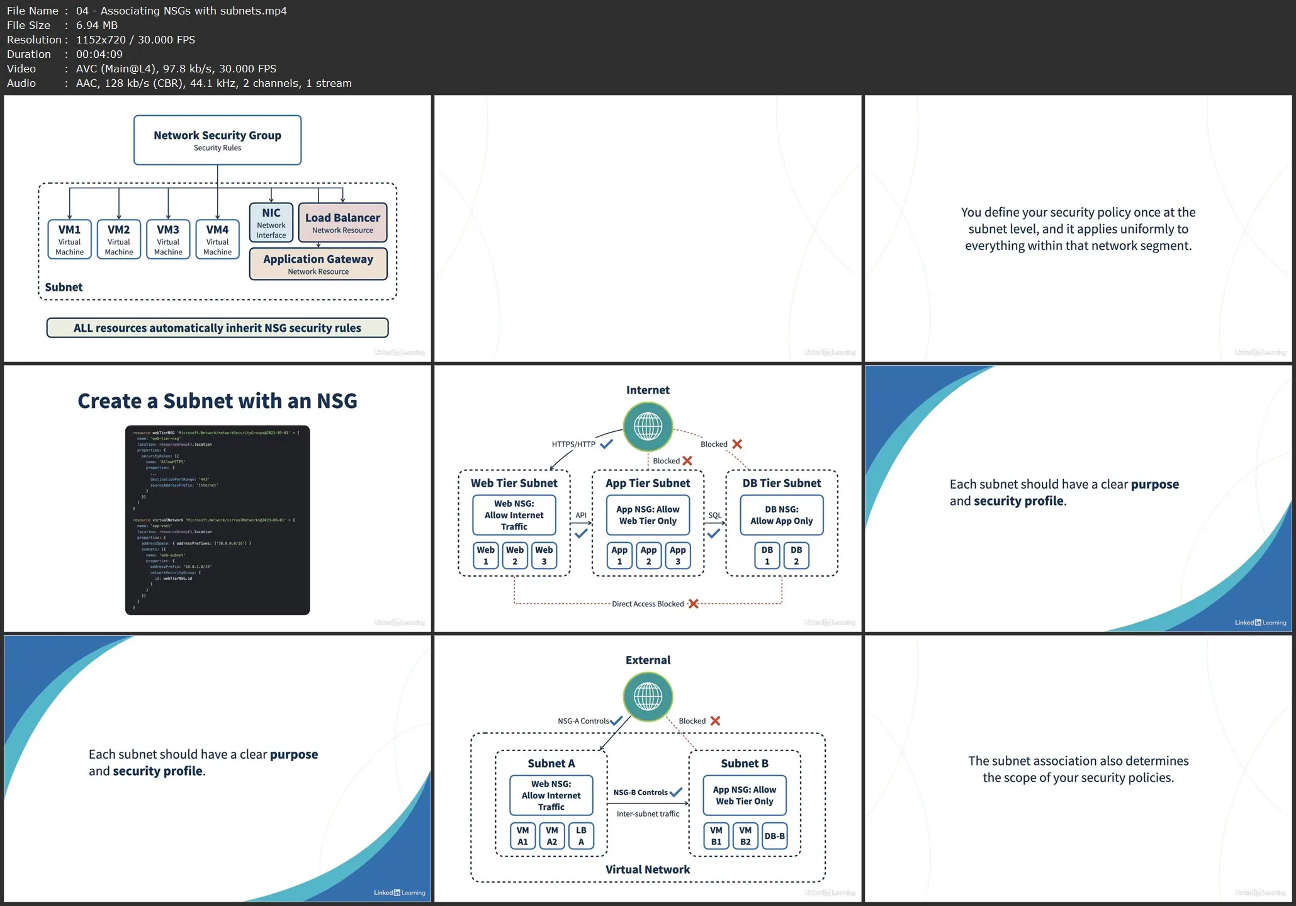1296x906 pixels.
Task: Click the Web NSG Allow Internet Traffic box in Web Tier
Action: (x=514, y=515)
